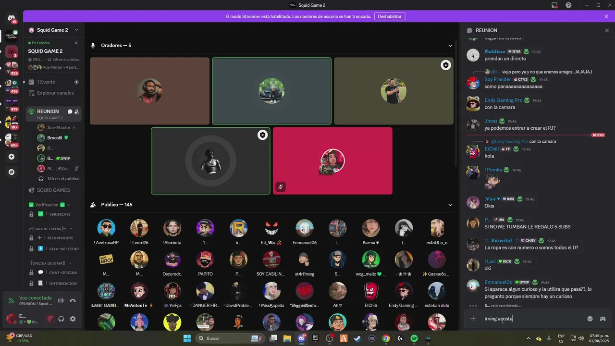Add a server with the plus icon
This screenshot has width=615, height=346.
(x=12, y=157)
